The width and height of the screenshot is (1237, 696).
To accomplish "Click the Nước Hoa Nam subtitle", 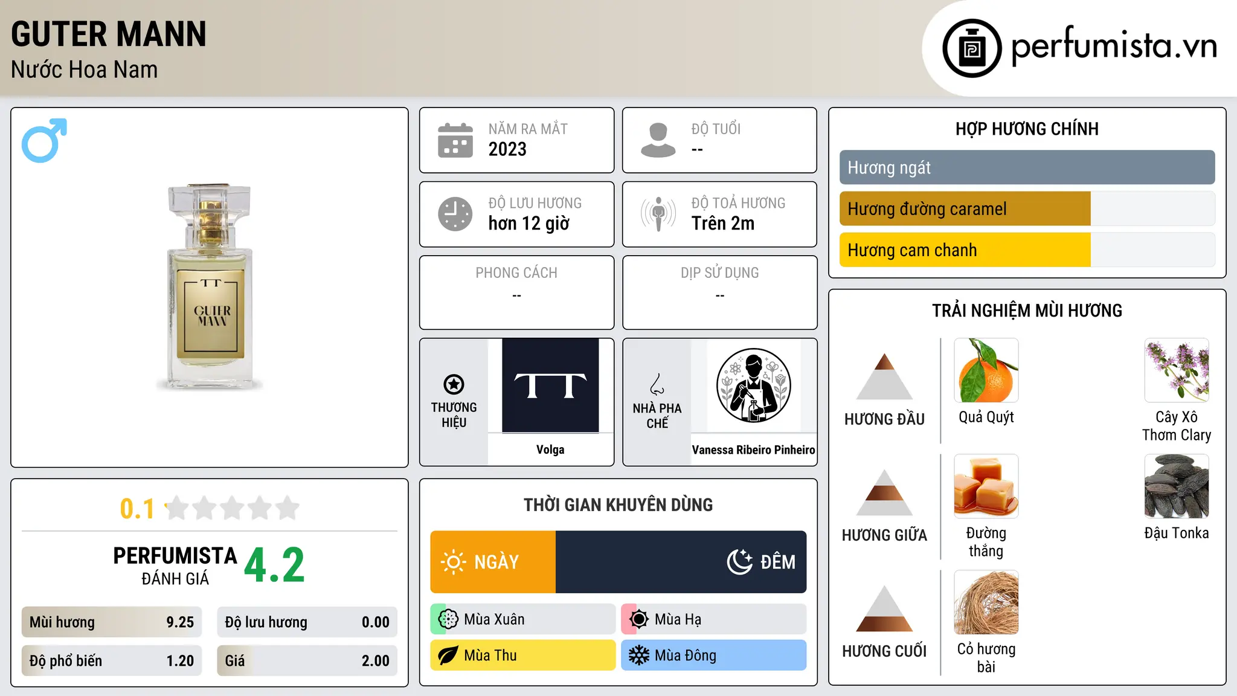I will point(85,69).
